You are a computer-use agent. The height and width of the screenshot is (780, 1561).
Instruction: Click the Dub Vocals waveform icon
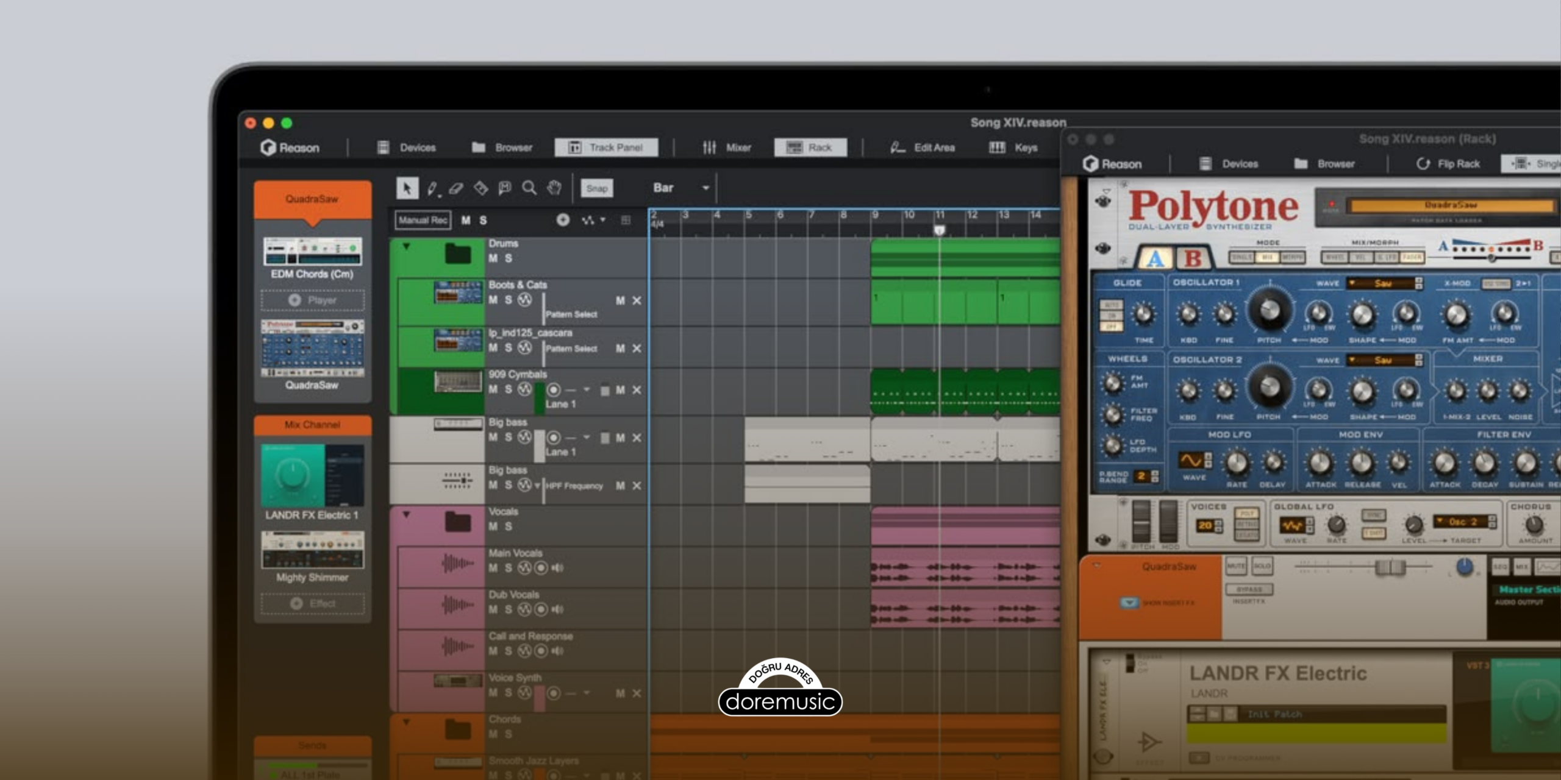[457, 605]
